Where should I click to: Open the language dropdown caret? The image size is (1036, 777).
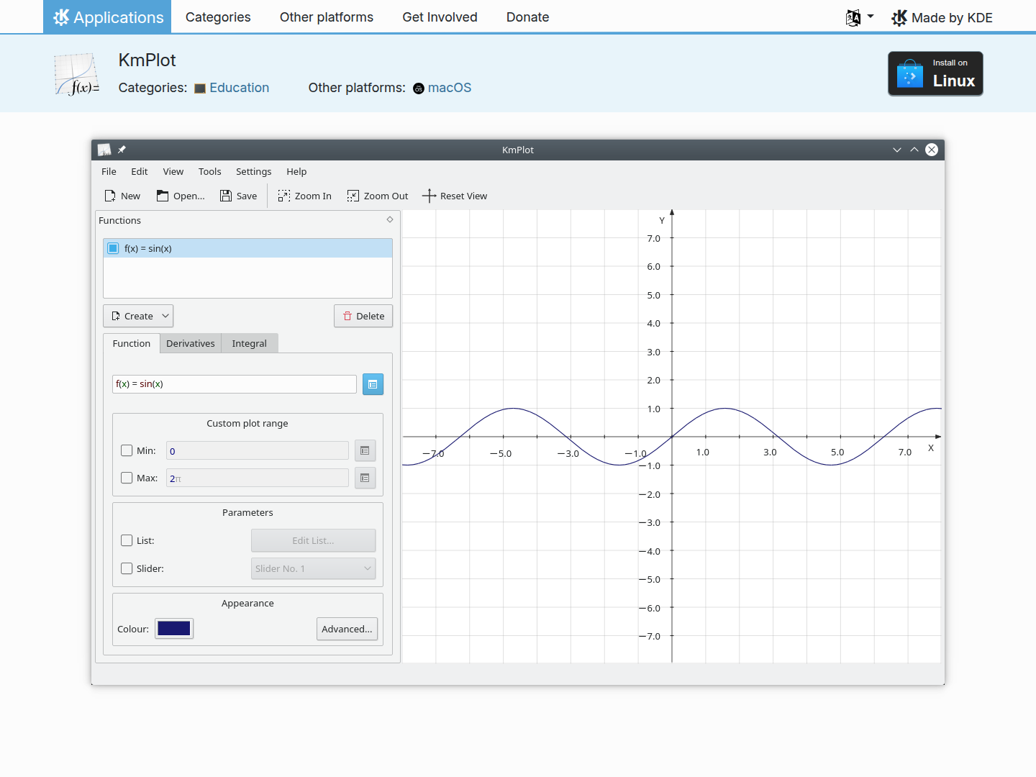871,16
